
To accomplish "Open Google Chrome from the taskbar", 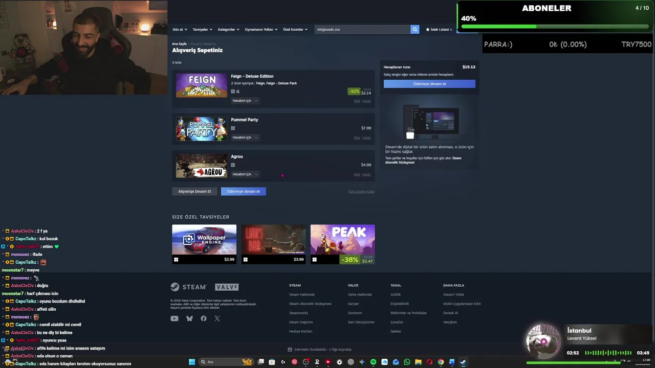I will click(441, 362).
